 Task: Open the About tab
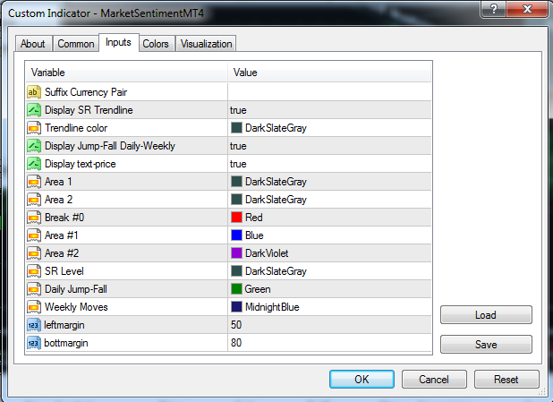[x=33, y=44]
